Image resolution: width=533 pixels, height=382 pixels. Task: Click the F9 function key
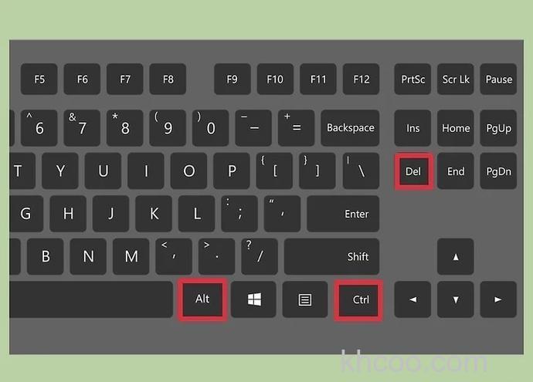[233, 79]
